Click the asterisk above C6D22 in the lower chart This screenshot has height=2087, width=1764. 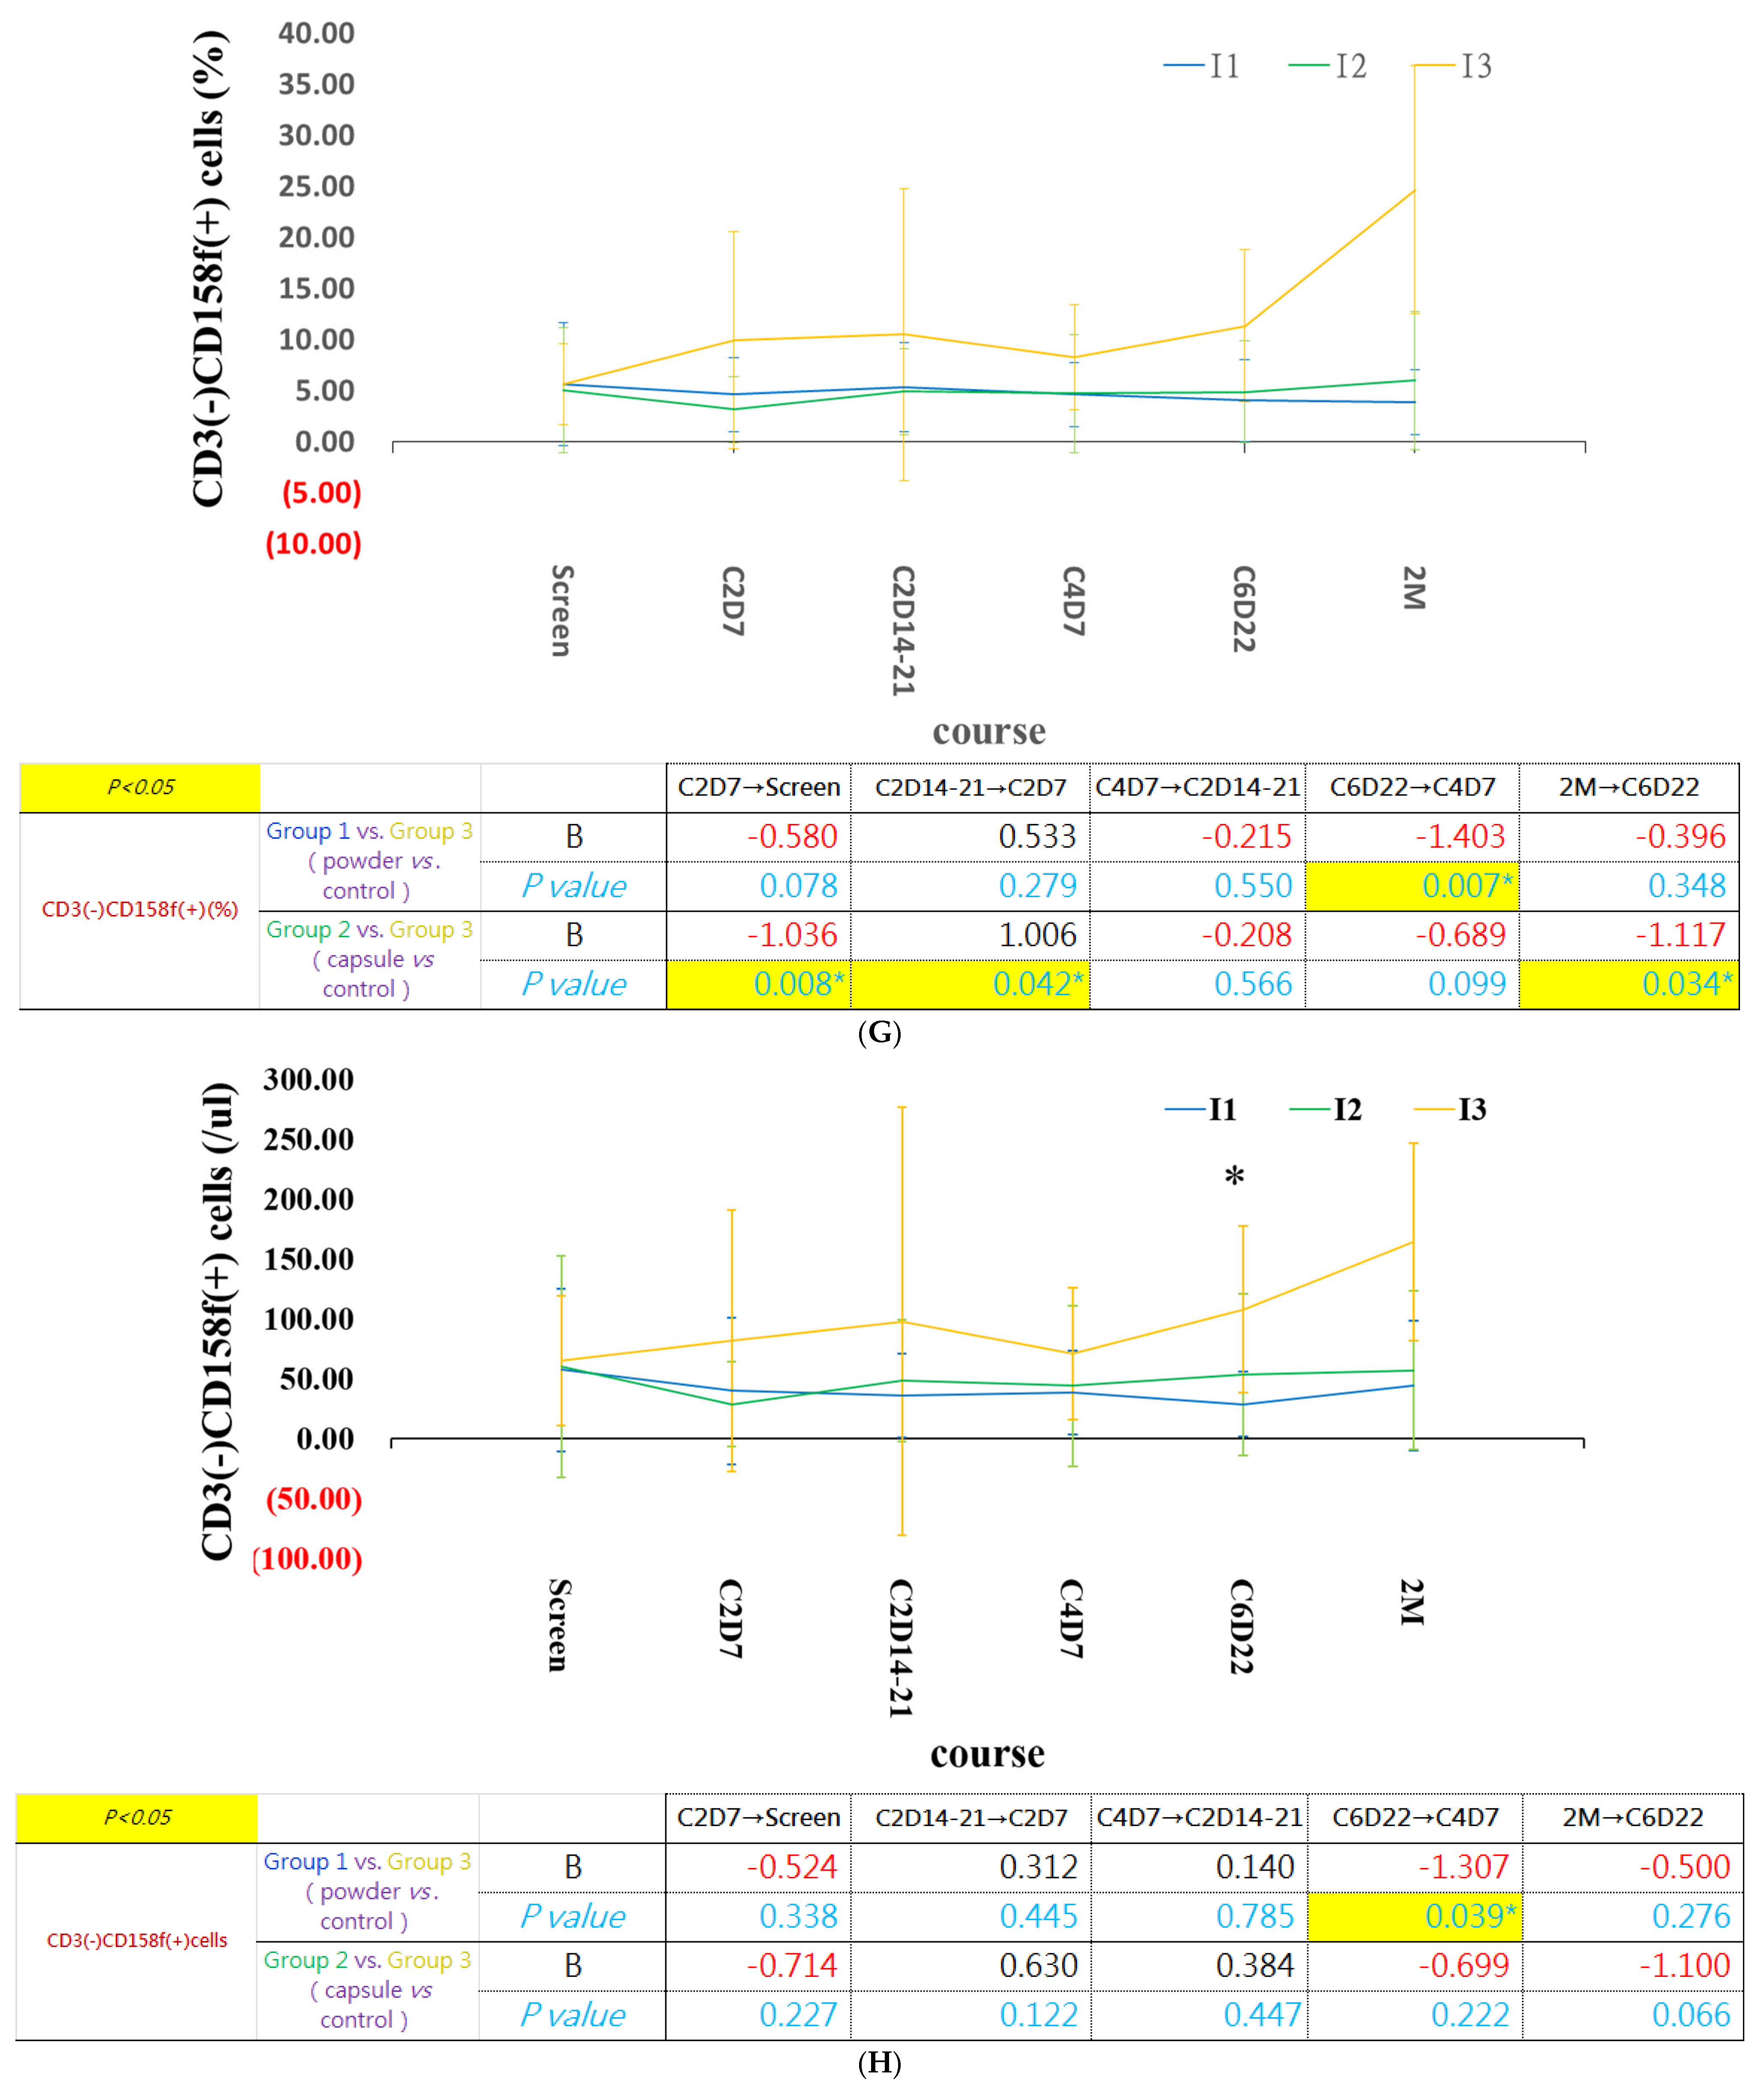[1235, 1177]
